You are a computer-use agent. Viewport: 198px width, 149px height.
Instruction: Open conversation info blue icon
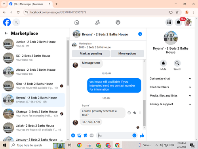click(x=140, y=34)
